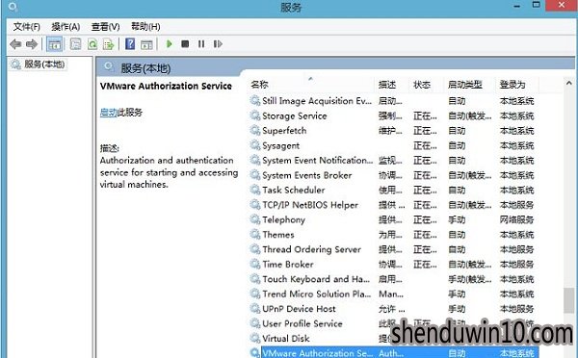Click the gear icon beside Time Broker
This screenshot has height=358, width=578.
click(255, 264)
